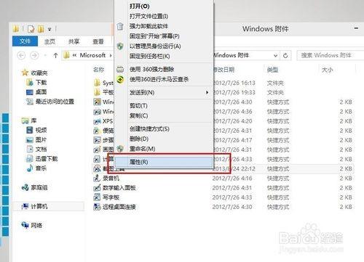Choose 属性(R) from the context menu

(164, 162)
